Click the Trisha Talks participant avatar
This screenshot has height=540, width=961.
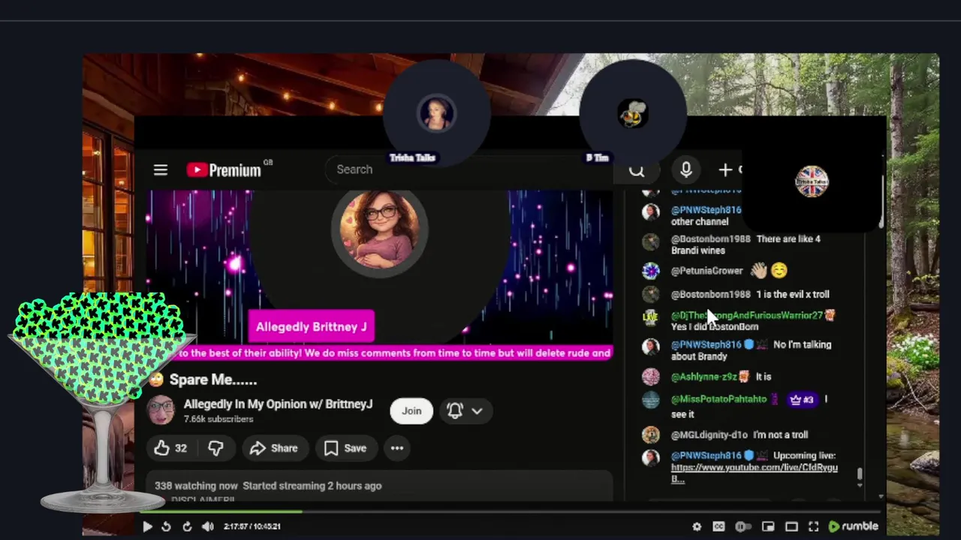[436, 113]
